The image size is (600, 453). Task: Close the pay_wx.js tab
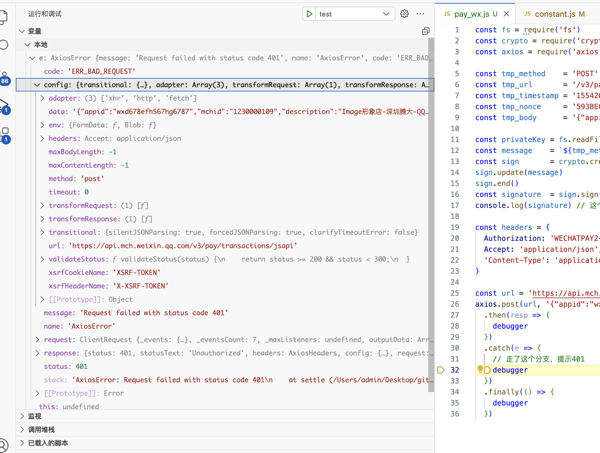coord(506,14)
